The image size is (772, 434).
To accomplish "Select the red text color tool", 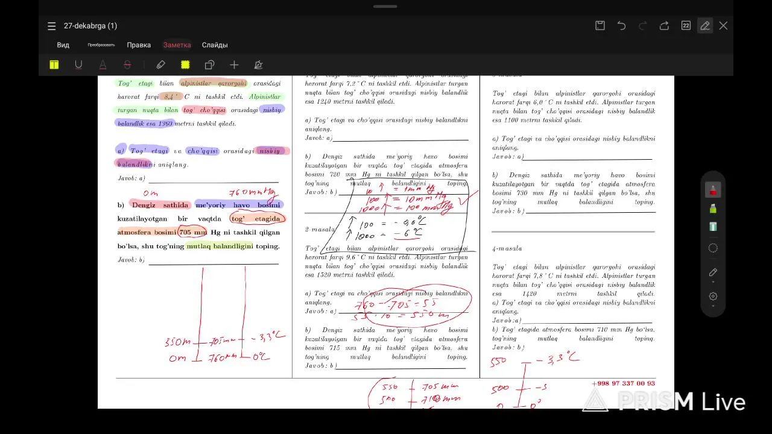I will click(x=103, y=64).
